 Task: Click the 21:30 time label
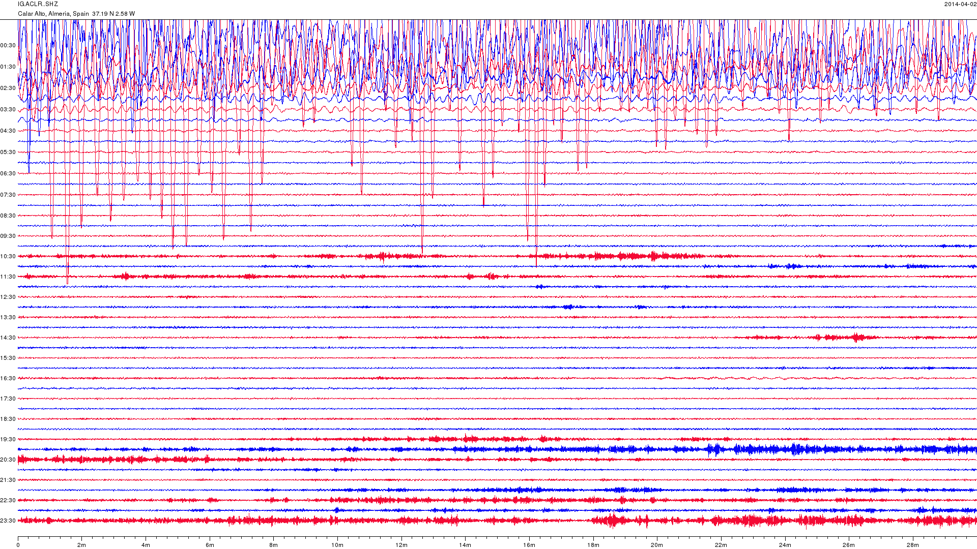tap(8, 480)
